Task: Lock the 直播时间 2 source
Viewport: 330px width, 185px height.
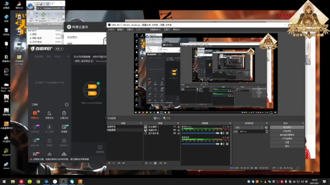Action: tap(179, 130)
